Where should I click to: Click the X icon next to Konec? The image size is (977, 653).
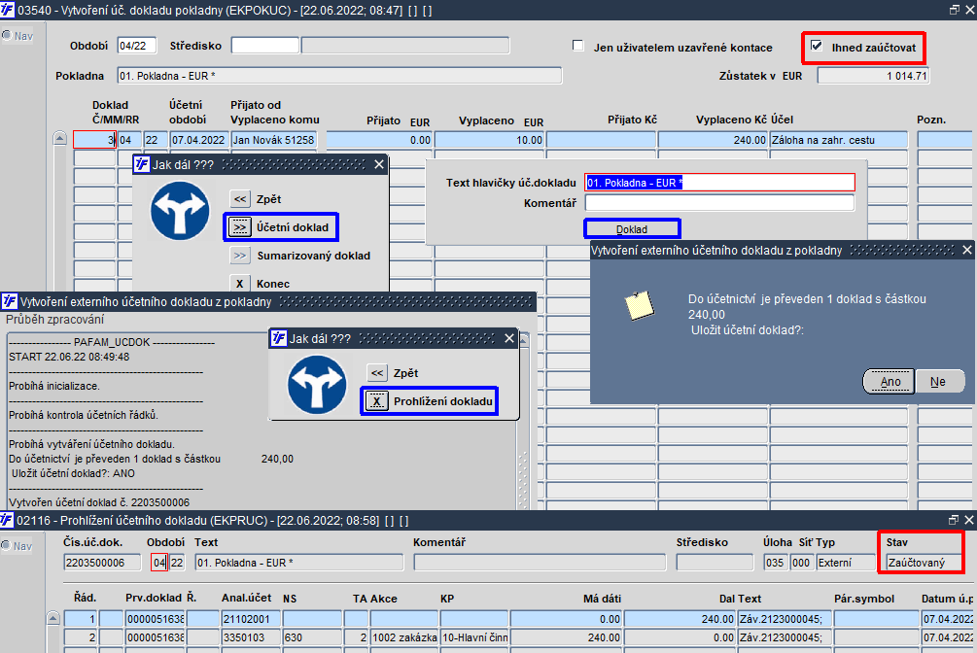pos(240,284)
